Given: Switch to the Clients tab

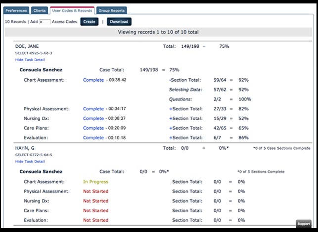Looking at the screenshot, I should (39, 10).
